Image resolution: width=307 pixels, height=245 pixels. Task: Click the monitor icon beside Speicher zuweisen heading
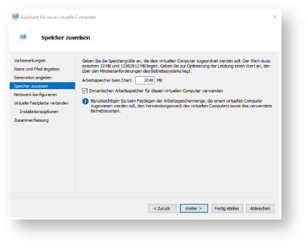pos(23,37)
